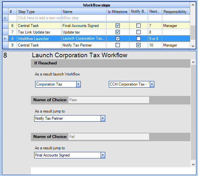This screenshot has width=198, height=176.
Task: Select row header of step 7
Action: click(x=5, y=32)
